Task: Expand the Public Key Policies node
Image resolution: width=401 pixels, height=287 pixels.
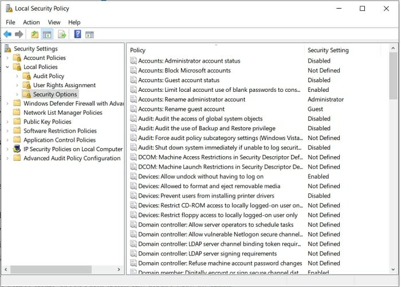Action: 7,122
